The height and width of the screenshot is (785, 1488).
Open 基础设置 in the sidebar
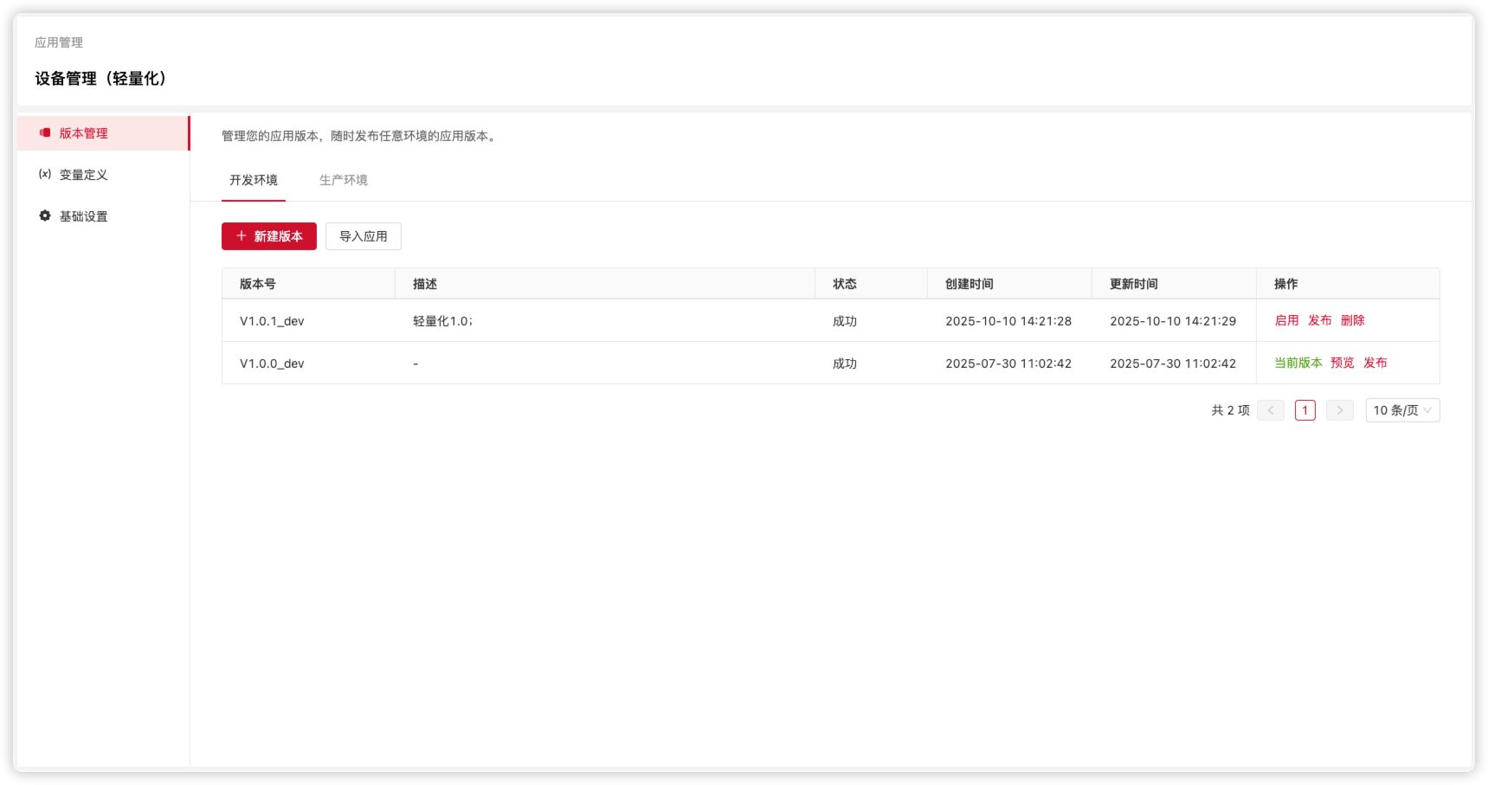pos(84,216)
